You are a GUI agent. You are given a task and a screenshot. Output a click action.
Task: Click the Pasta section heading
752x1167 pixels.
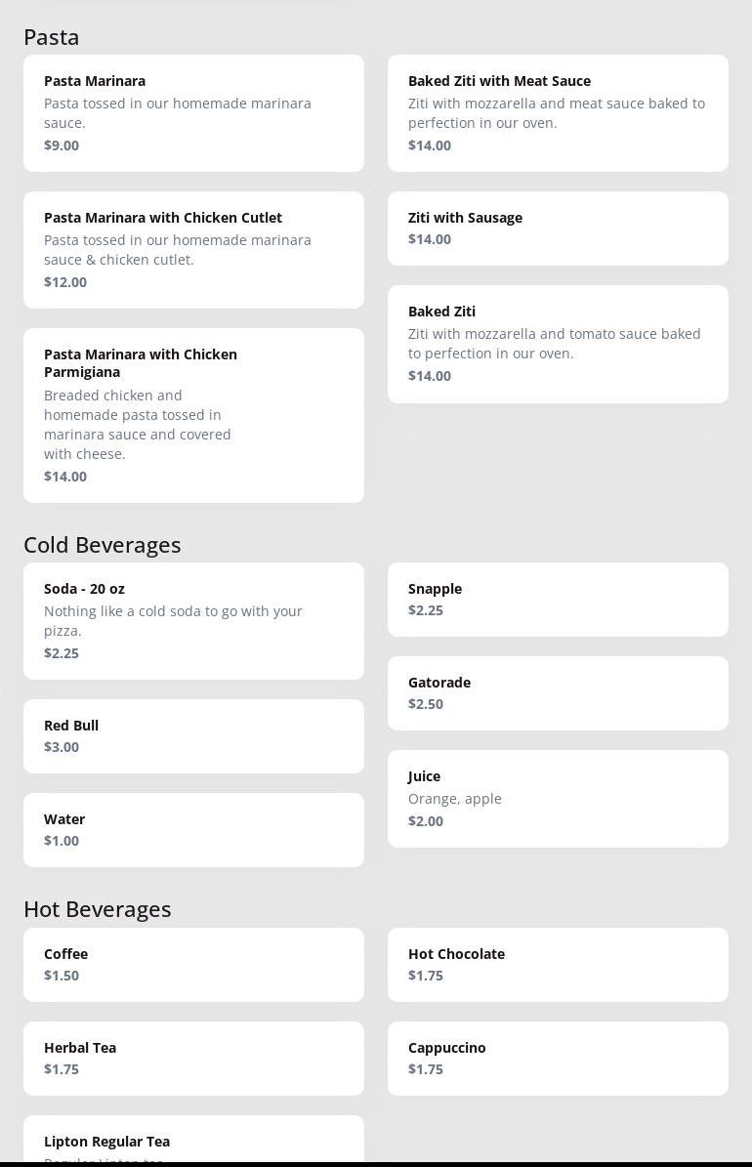pyautogui.click(x=52, y=37)
